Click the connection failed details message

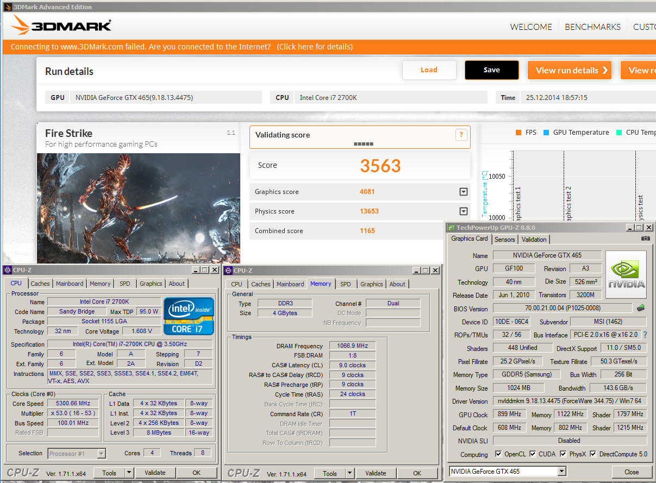point(182,47)
